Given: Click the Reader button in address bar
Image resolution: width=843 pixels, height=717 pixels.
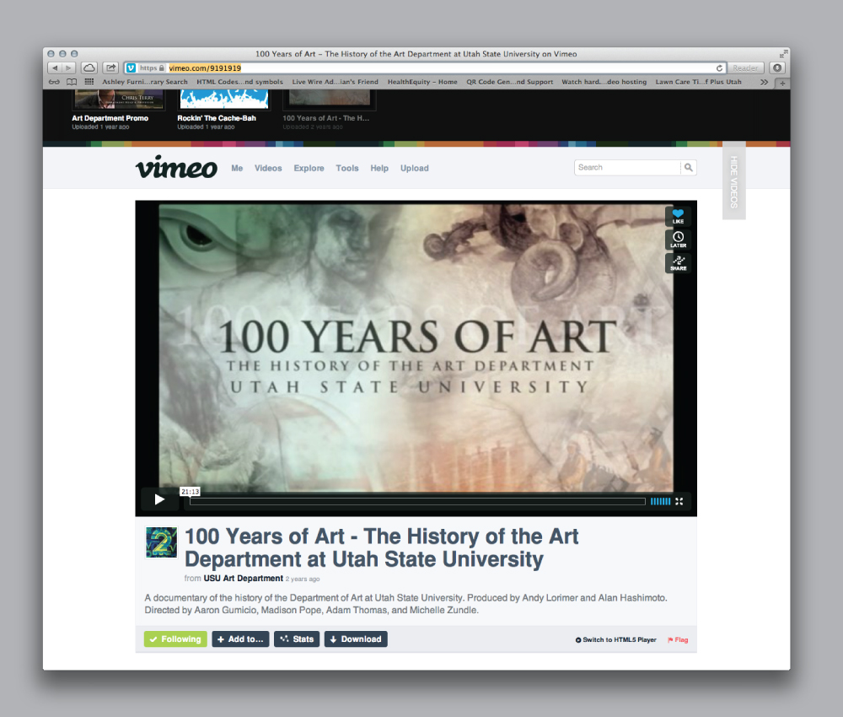Looking at the screenshot, I should pos(745,68).
